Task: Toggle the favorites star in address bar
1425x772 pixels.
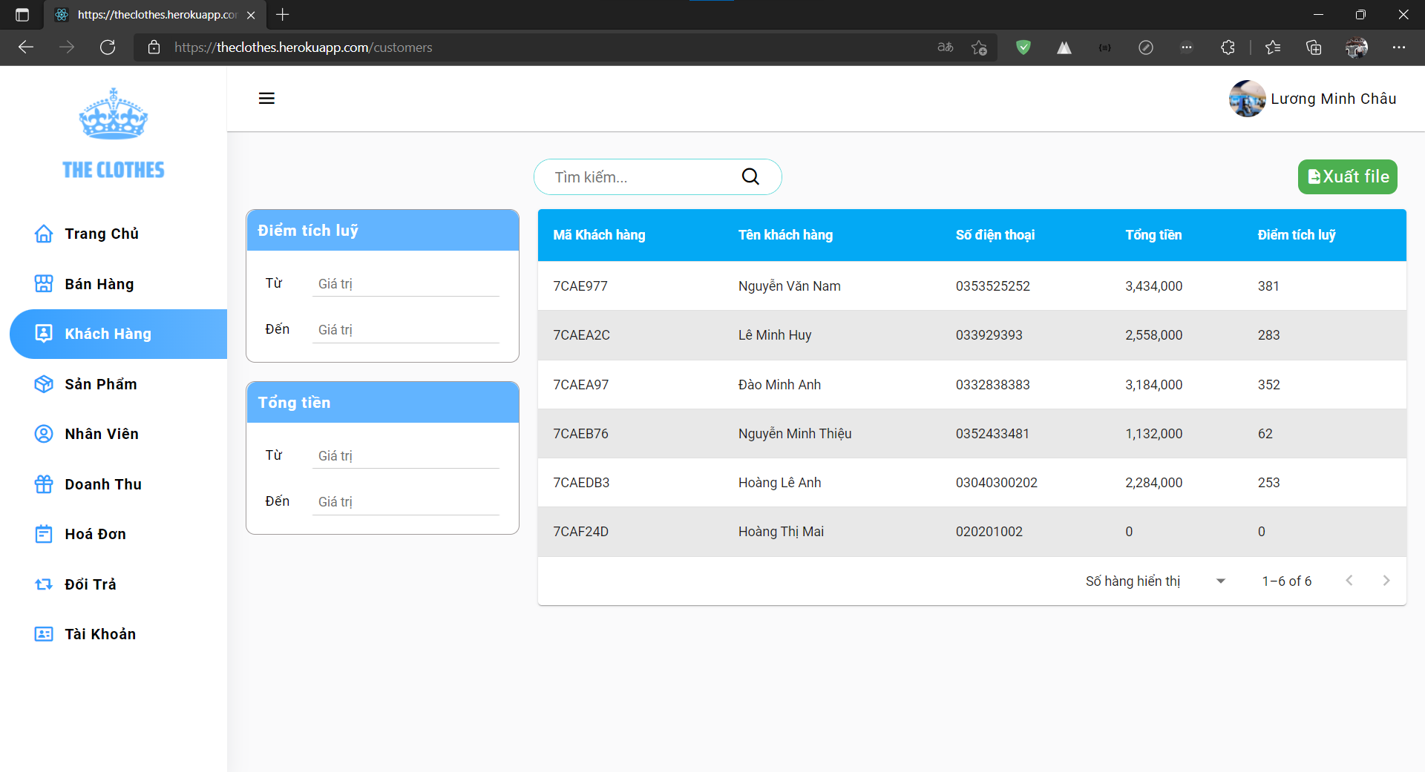Action: pyautogui.click(x=979, y=47)
